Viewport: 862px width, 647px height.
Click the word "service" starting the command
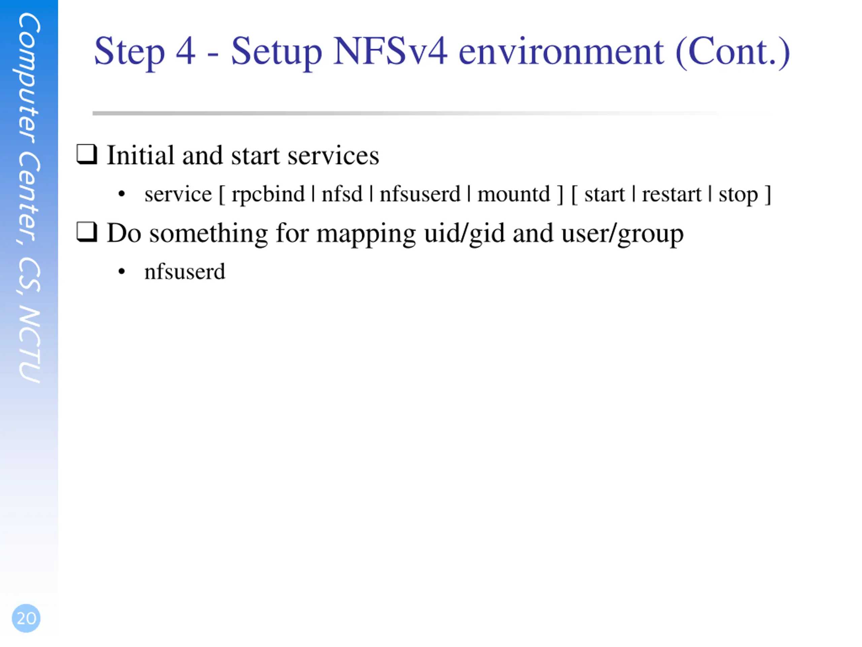tap(178, 194)
